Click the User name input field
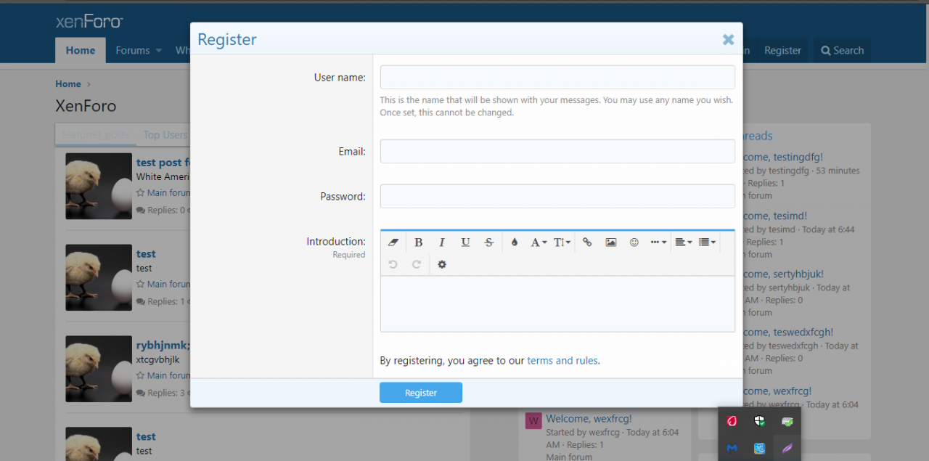The width and height of the screenshot is (929, 461). coord(557,78)
